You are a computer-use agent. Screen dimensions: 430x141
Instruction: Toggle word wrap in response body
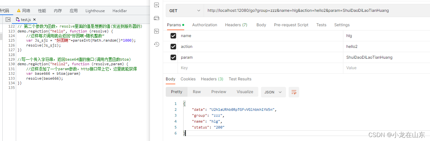click(x=294, y=92)
